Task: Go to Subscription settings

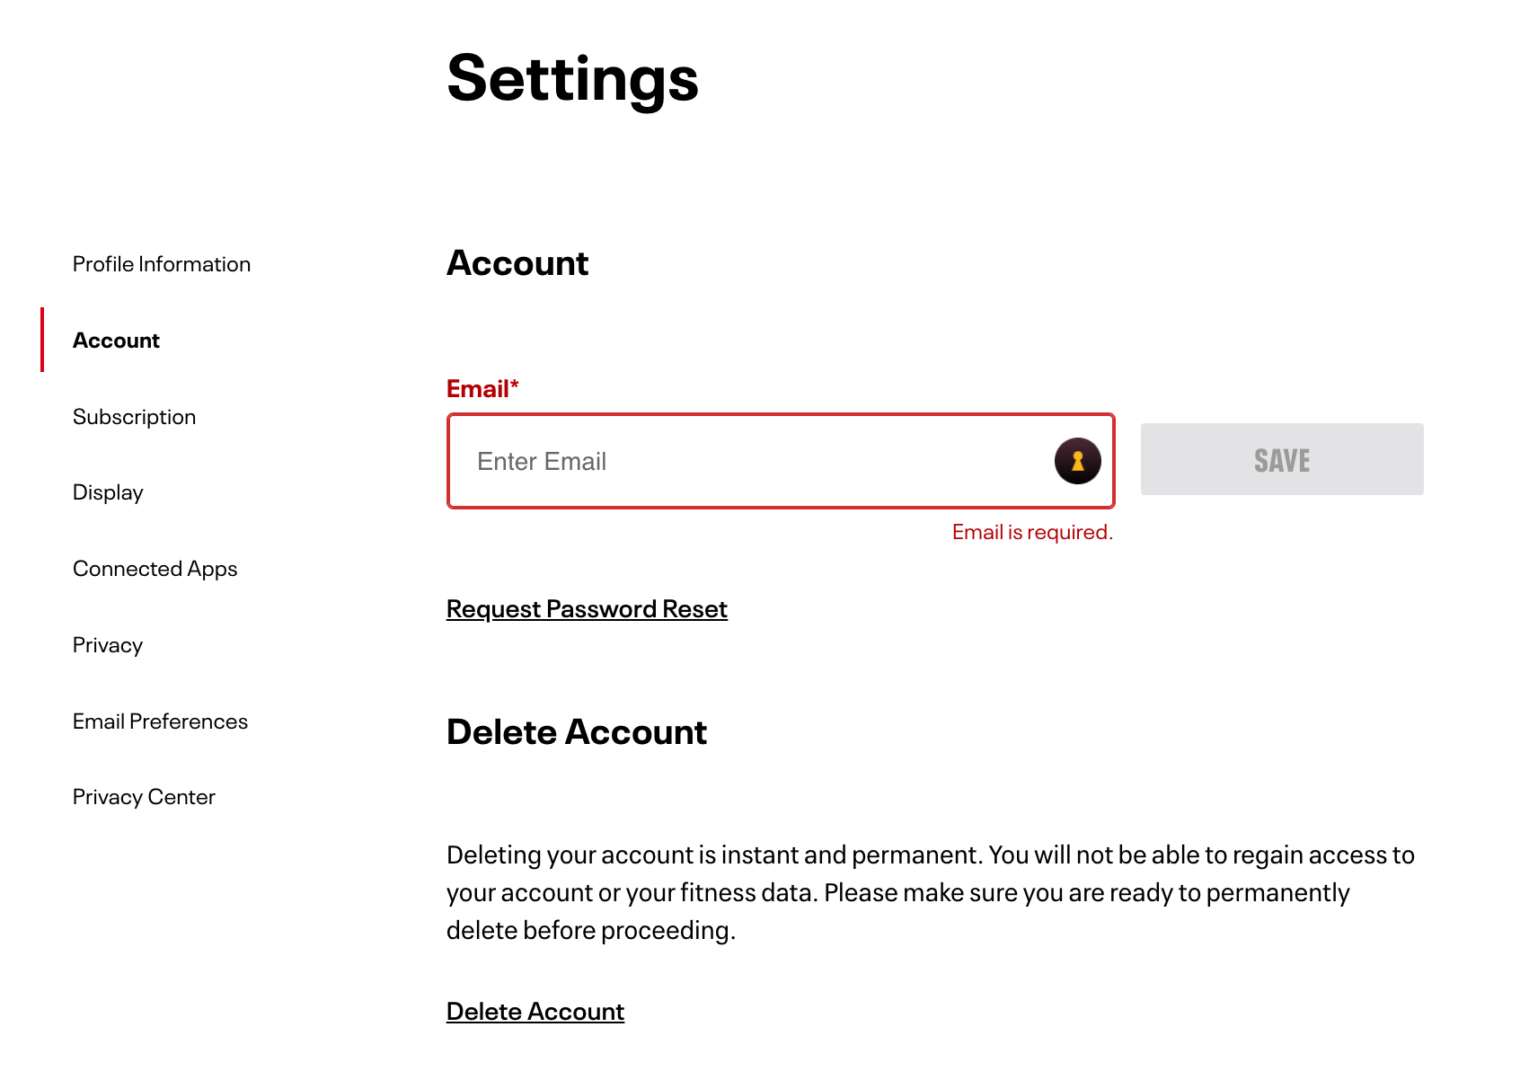Action: coord(134,417)
